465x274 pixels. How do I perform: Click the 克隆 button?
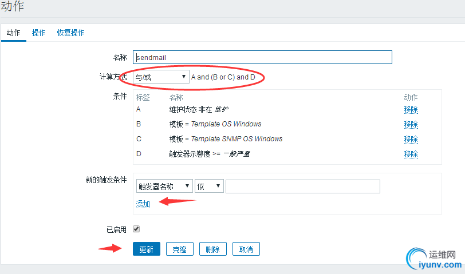click(180, 249)
